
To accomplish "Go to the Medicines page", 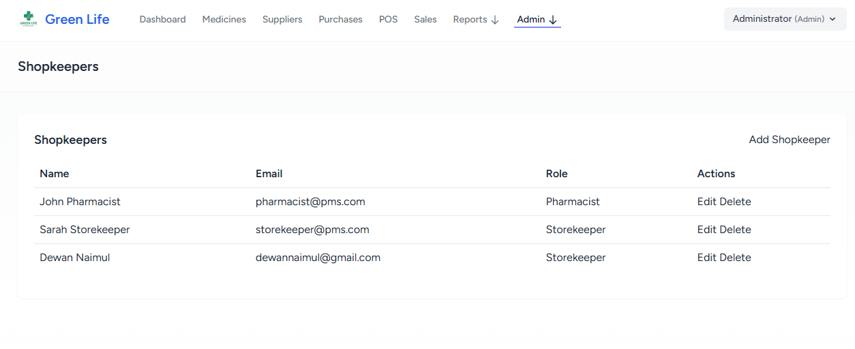I will (x=224, y=20).
